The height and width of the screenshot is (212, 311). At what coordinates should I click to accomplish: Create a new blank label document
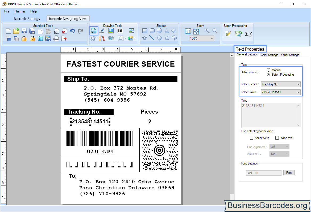click(x=8, y=31)
